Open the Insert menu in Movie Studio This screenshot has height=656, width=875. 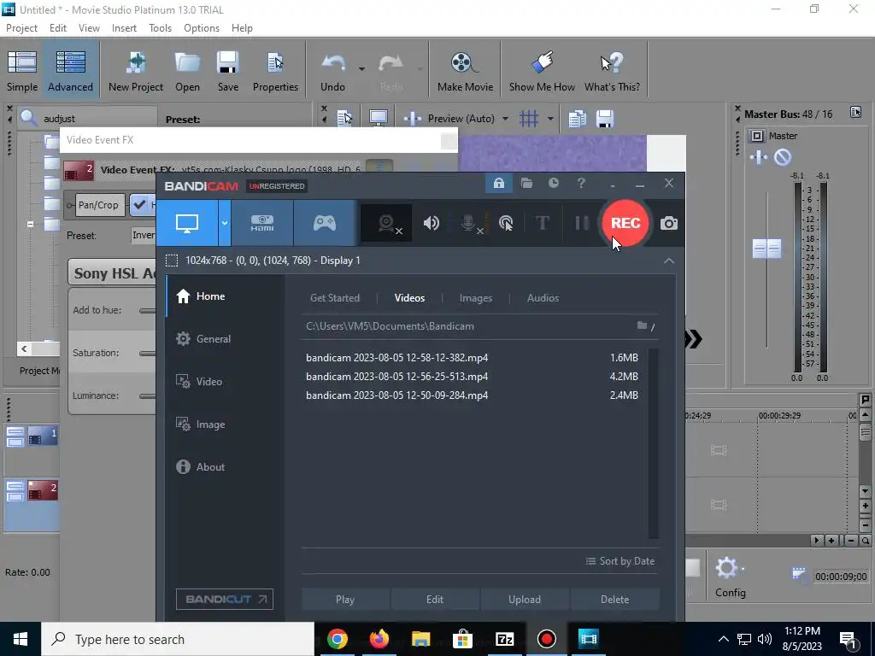pos(124,28)
